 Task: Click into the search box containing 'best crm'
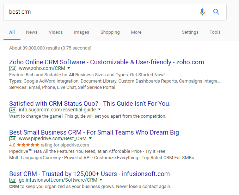click(x=99, y=12)
